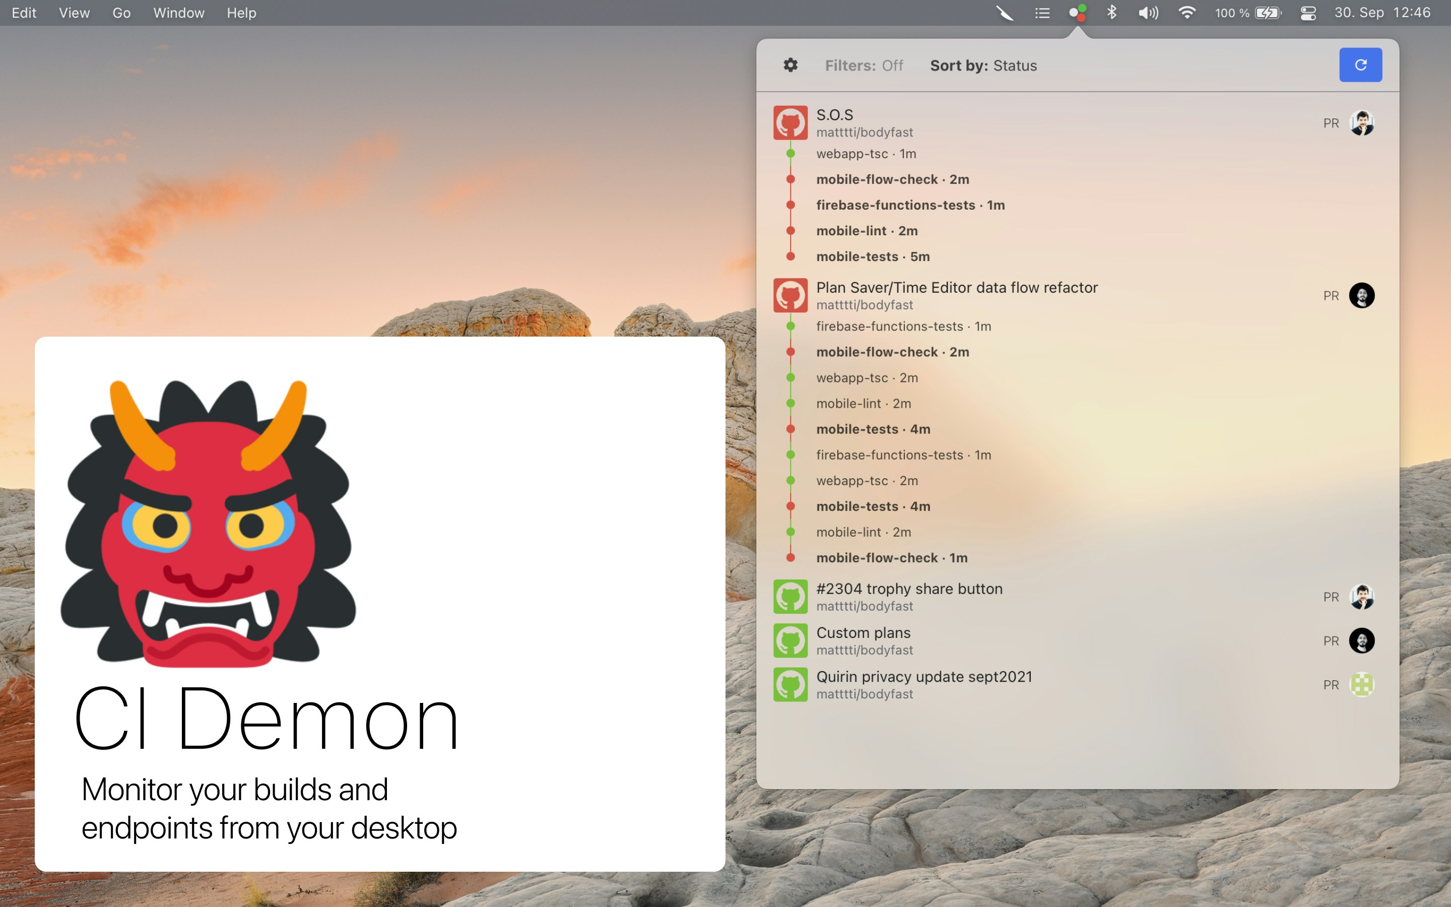Collapse the S.O.S check list
Viewport: 1451px width, 907px height.
click(x=834, y=114)
